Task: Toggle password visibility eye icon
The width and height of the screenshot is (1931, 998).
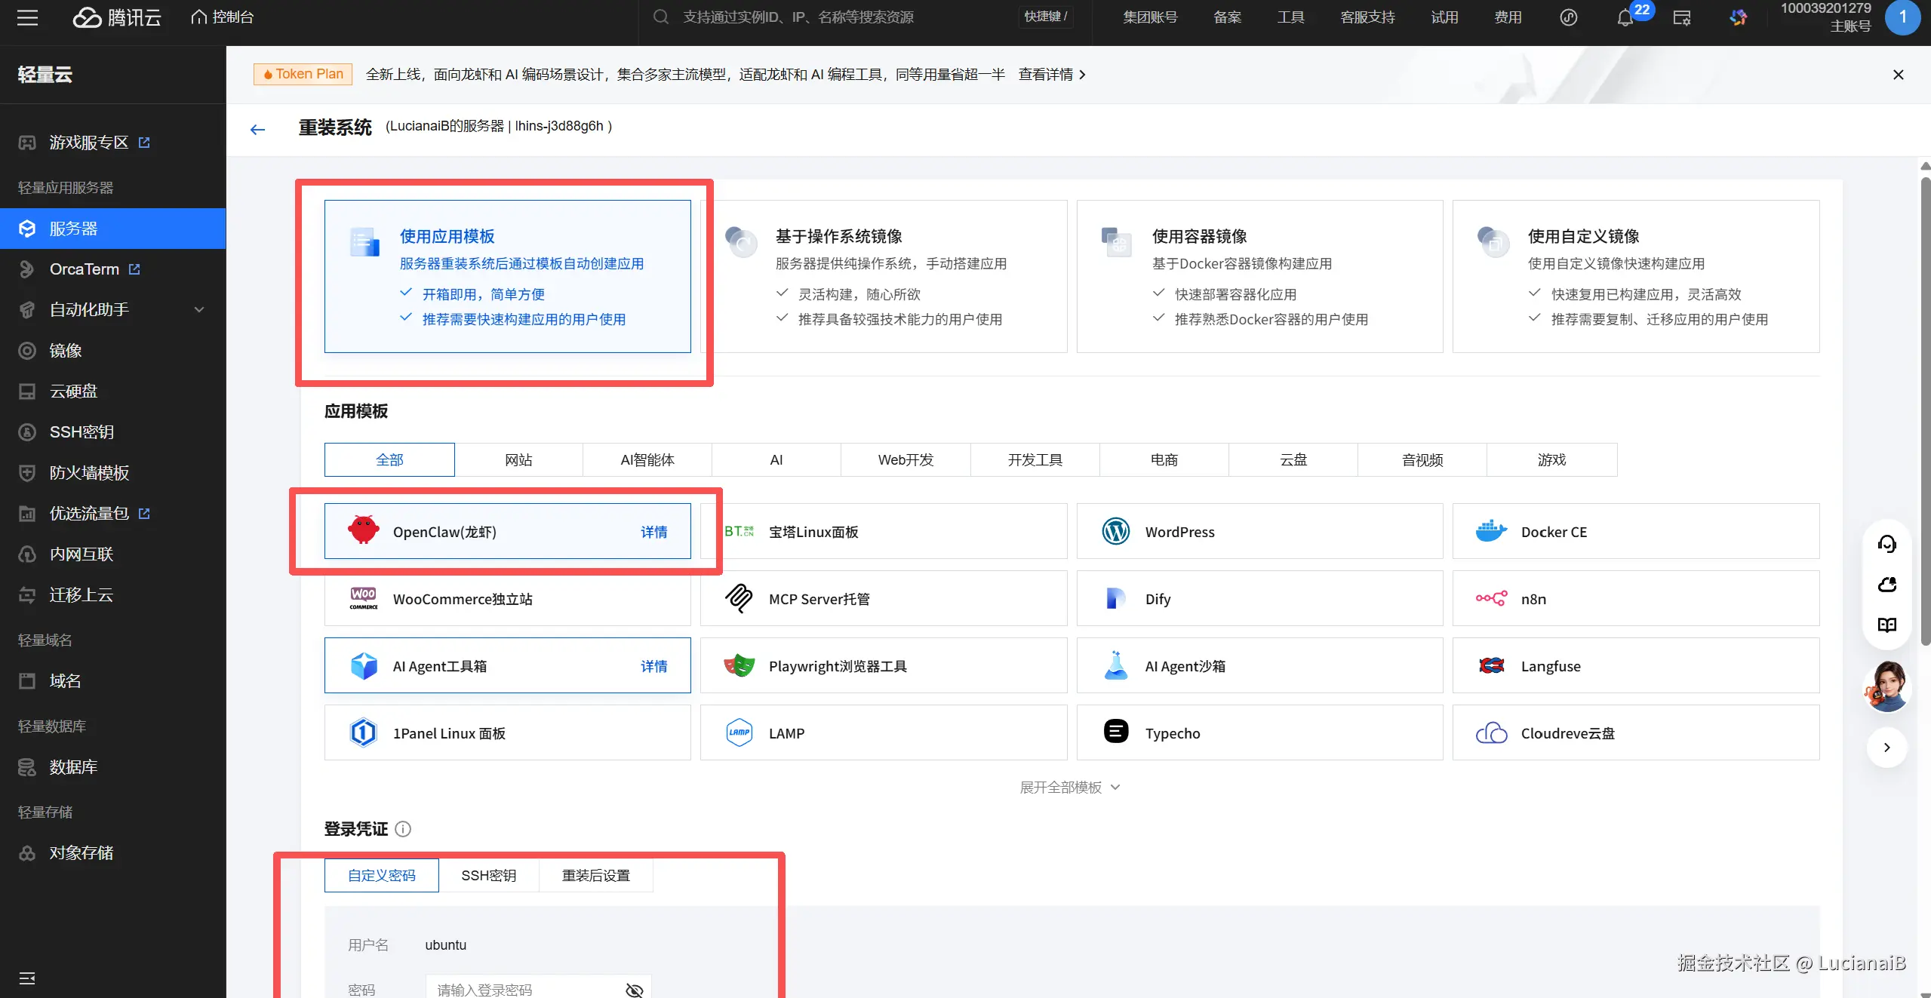Action: pos(634,990)
